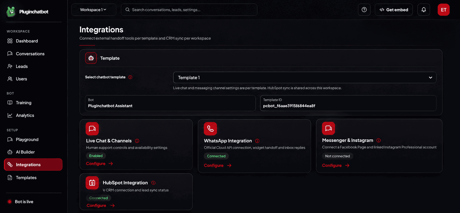Click the Conversations chat bubble icon
The width and height of the screenshot is (460, 213).
10,54
